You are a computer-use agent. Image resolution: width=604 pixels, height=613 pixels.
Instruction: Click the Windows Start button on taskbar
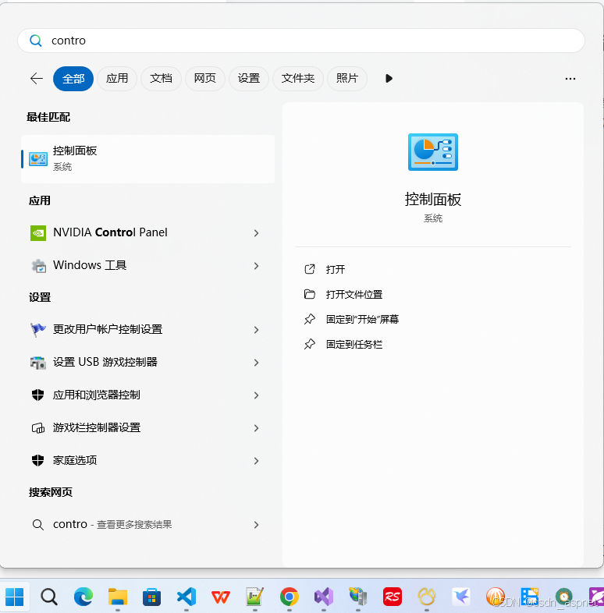pyautogui.click(x=15, y=597)
